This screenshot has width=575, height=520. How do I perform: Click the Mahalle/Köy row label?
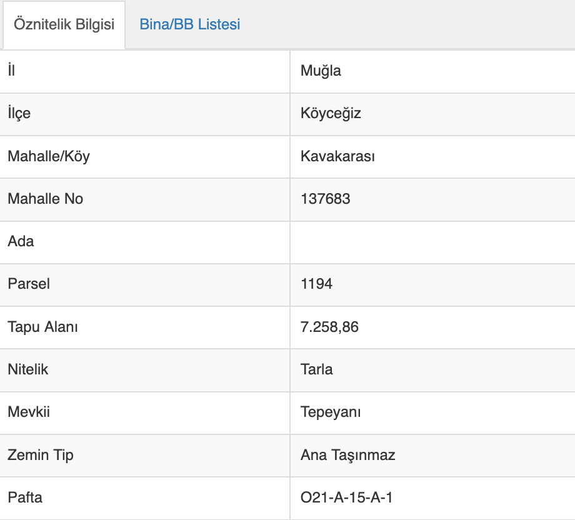click(49, 156)
